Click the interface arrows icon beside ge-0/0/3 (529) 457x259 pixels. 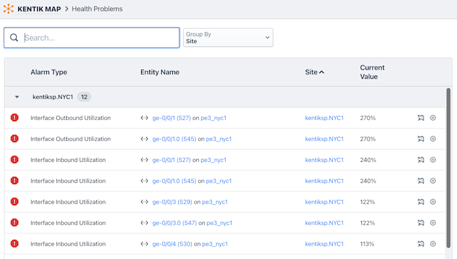tap(144, 202)
